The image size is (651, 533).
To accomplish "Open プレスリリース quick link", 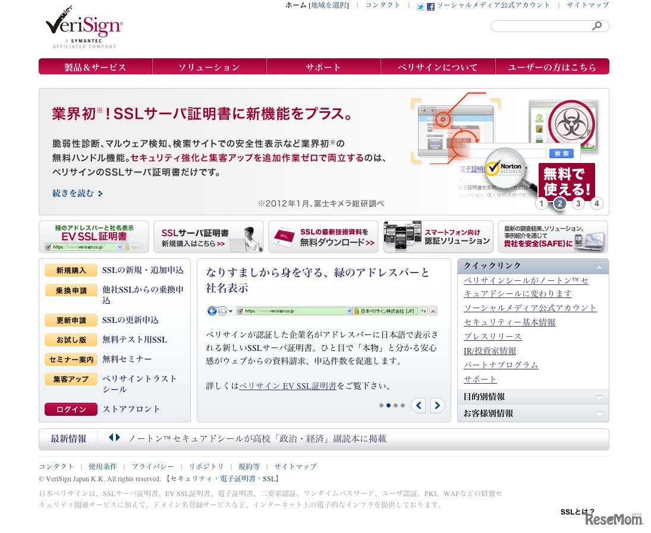I will click(492, 336).
